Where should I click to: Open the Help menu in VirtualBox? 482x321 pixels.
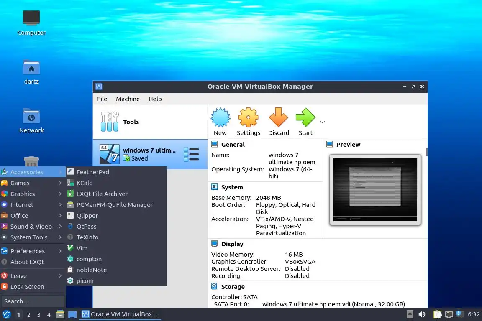[x=155, y=99]
